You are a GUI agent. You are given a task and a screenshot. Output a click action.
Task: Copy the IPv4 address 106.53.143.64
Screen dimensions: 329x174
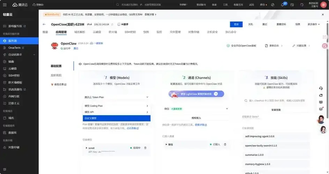[112, 24]
